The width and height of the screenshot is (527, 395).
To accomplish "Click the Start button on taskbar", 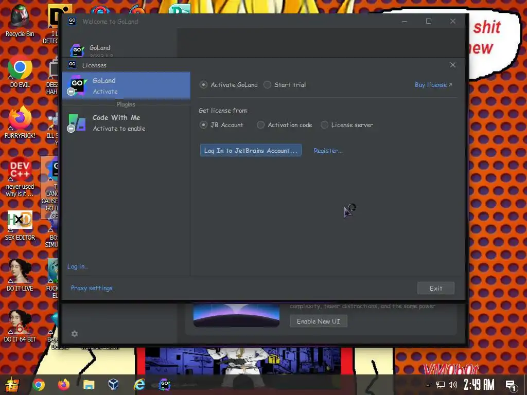I will pos(12,385).
